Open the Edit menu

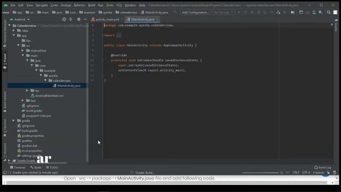click(x=21, y=5)
